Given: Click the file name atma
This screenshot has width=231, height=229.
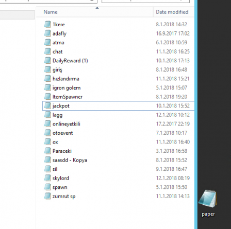Looking at the screenshot, I should [58, 43].
